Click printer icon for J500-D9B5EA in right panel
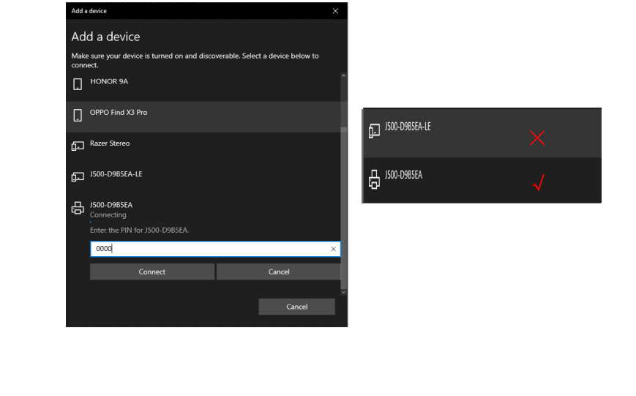 (x=374, y=179)
